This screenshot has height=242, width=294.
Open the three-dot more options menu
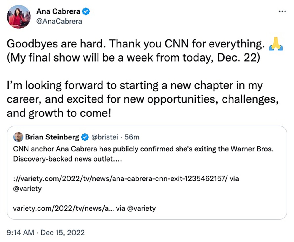282,11
